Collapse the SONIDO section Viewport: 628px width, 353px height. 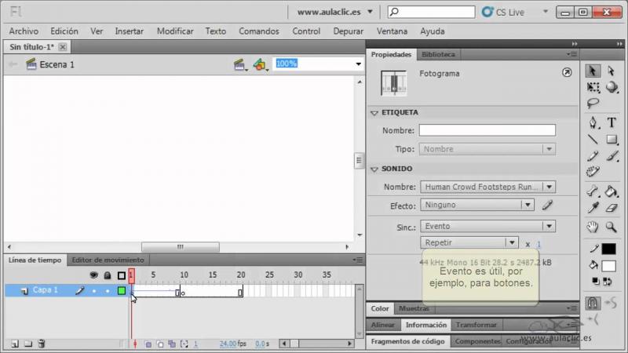[374, 169]
